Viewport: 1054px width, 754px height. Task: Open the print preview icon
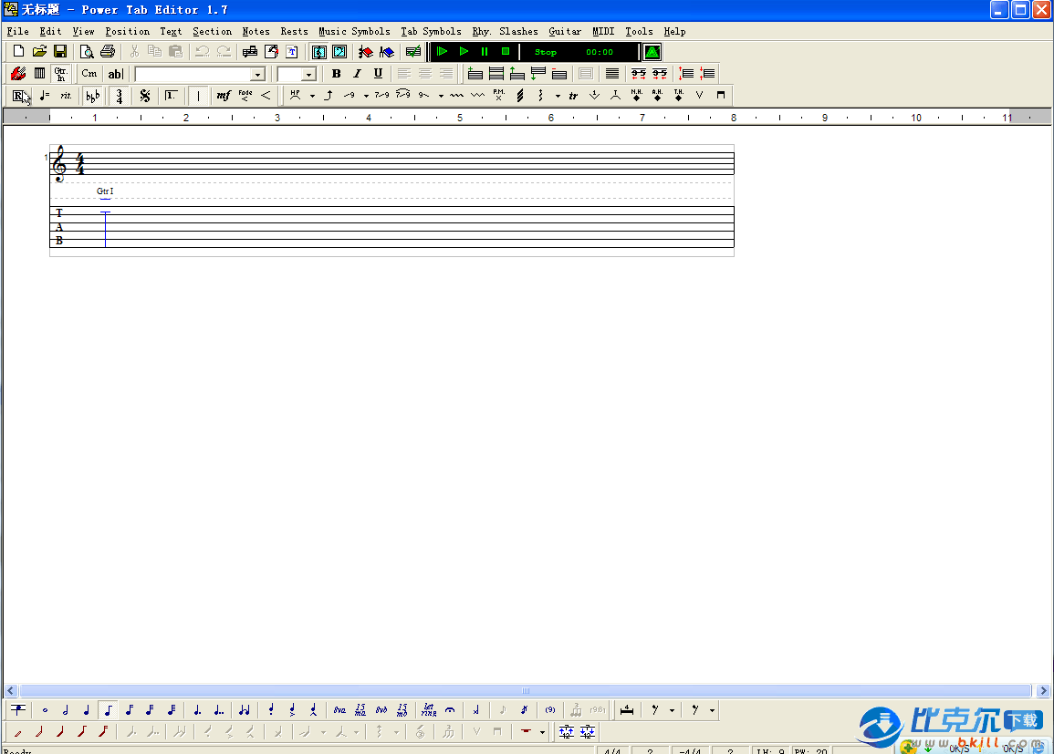[x=86, y=52]
